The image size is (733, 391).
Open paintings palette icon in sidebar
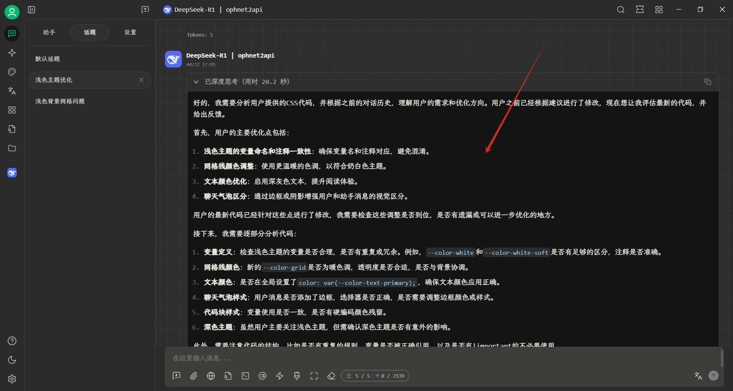click(x=12, y=72)
